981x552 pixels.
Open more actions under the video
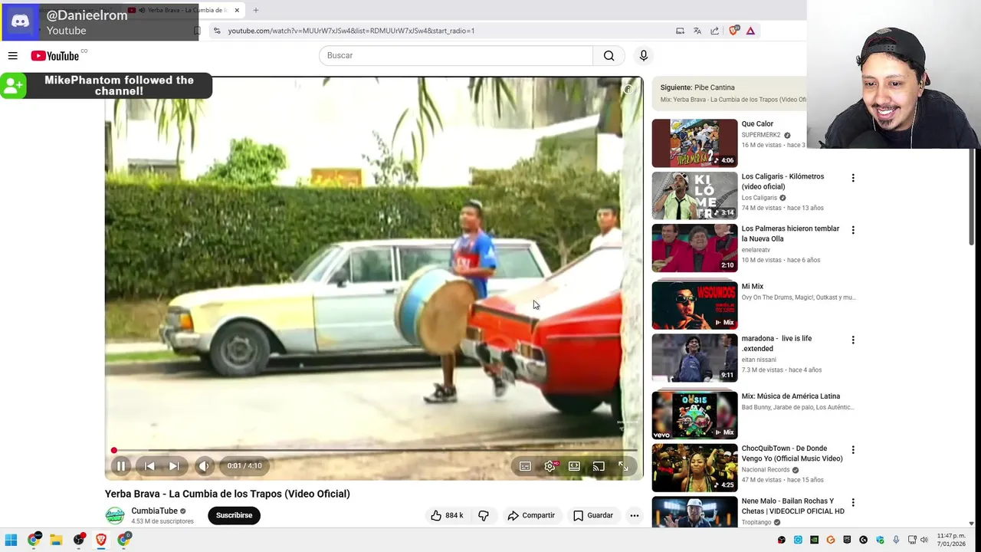point(635,515)
